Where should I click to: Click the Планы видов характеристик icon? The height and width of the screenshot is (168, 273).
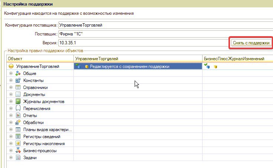[18, 130]
